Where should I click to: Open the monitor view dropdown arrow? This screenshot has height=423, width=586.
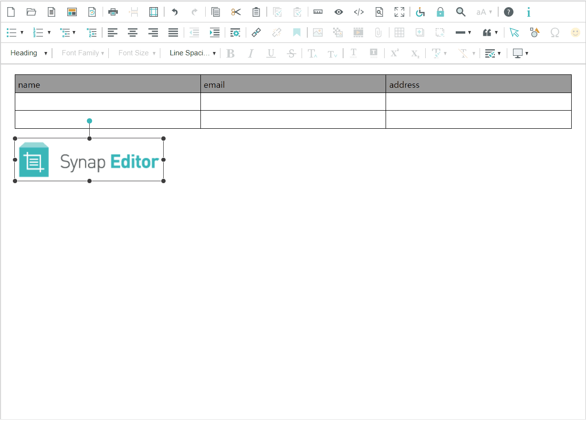pyautogui.click(x=527, y=53)
